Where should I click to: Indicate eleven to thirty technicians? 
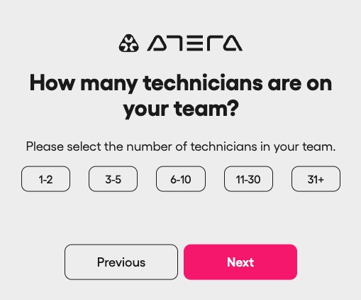pos(248,179)
